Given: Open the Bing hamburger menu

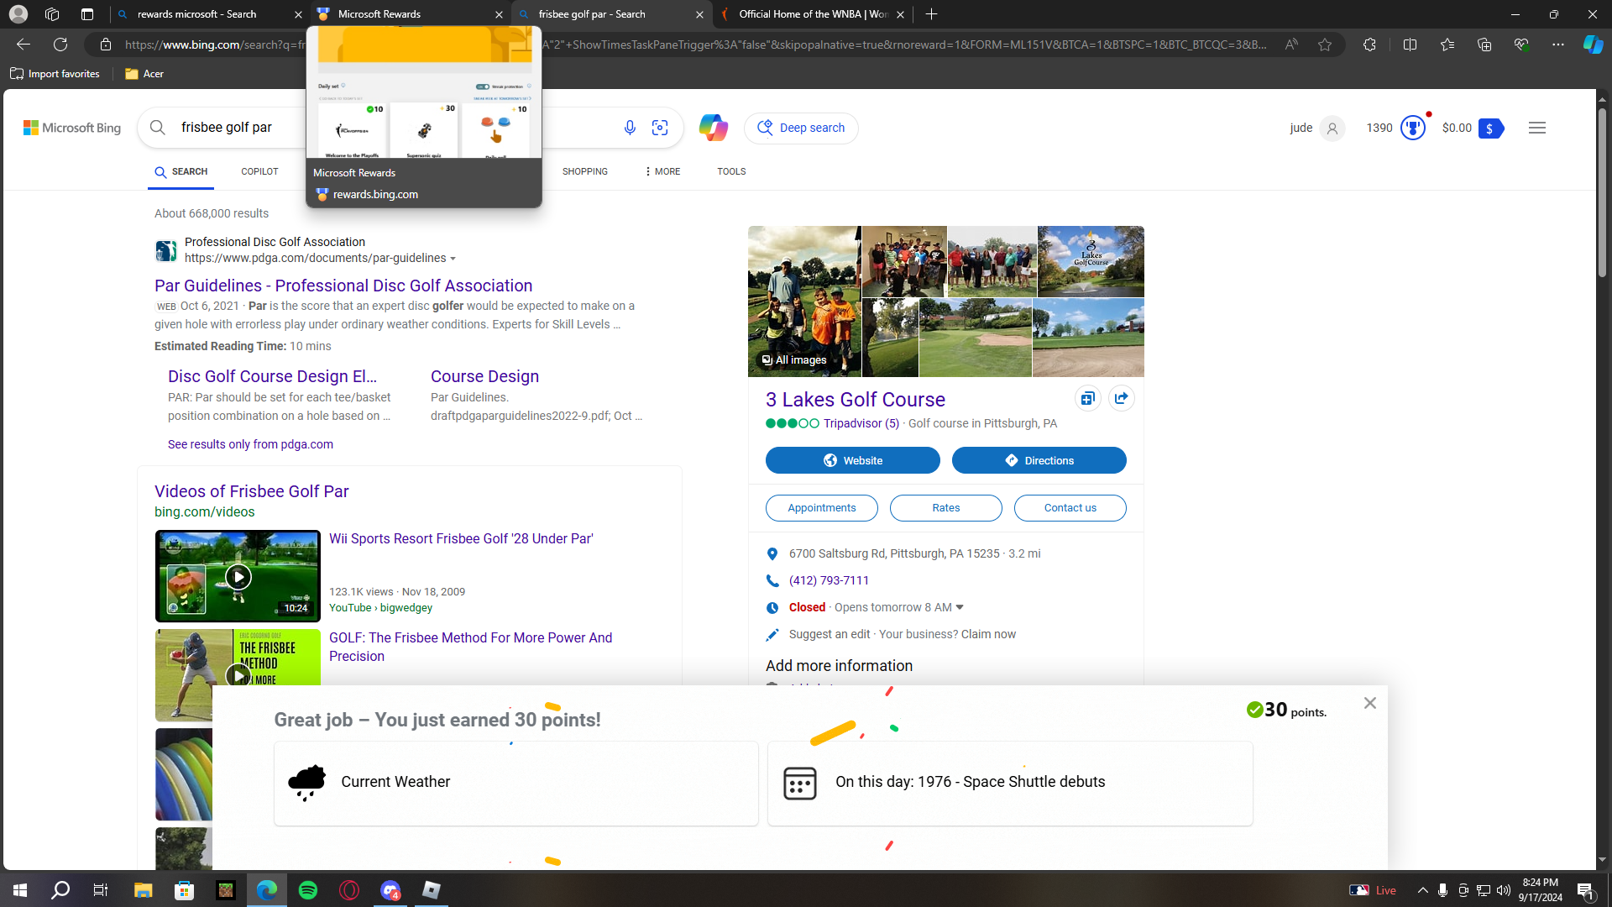Looking at the screenshot, I should (1536, 128).
